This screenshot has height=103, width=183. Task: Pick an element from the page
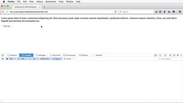click(3, 55)
